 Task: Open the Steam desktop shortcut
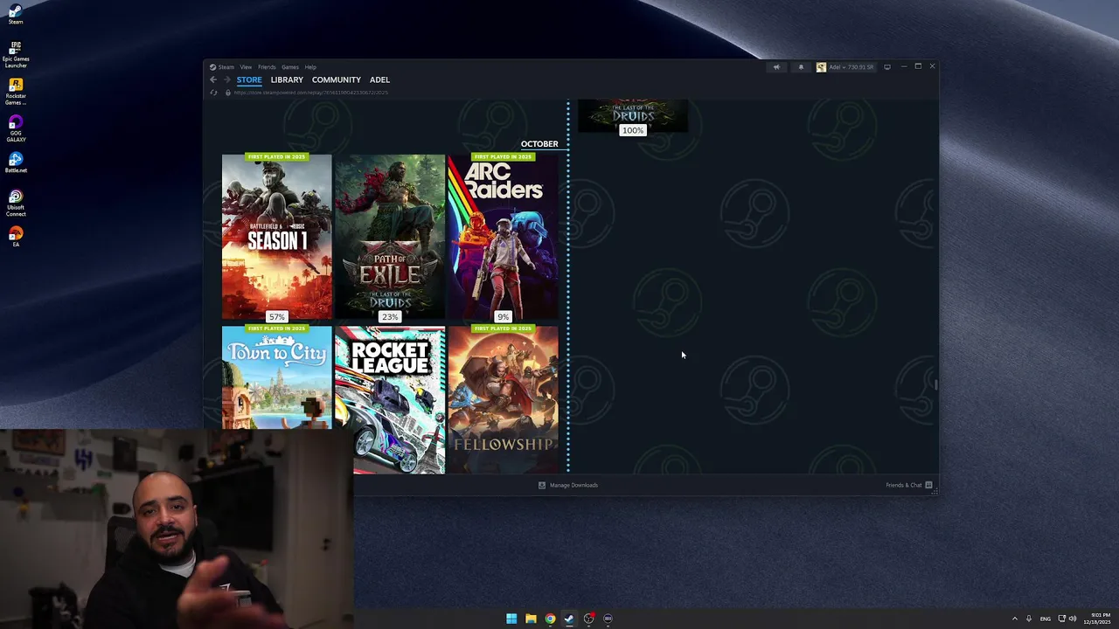point(16,14)
